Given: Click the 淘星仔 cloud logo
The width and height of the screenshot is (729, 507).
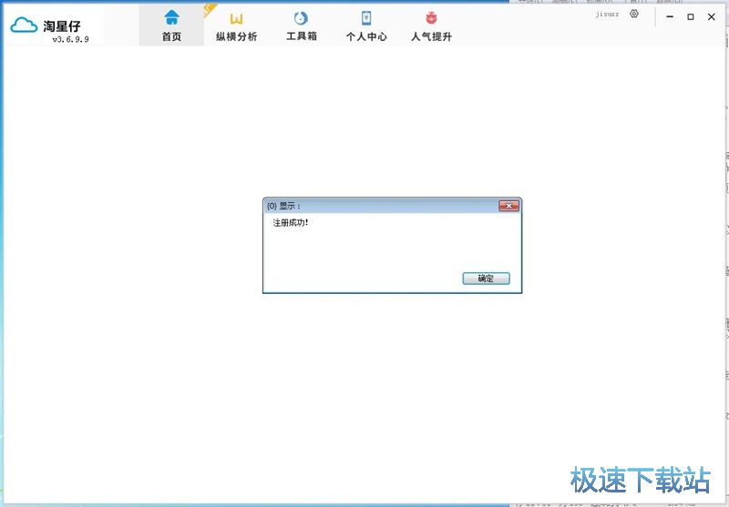Looking at the screenshot, I should pyautogui.click(x=24, y=25).
